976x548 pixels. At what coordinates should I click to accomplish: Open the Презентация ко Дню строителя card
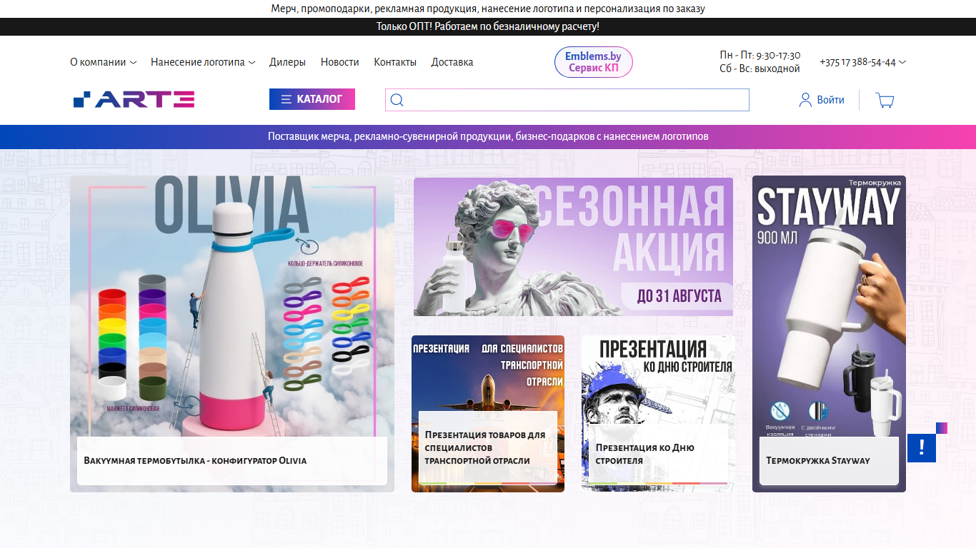[658, 414]
